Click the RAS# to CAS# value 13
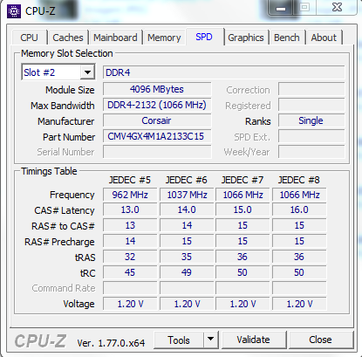The width and height of the screenshot is (362, 357). coord(130,225)
